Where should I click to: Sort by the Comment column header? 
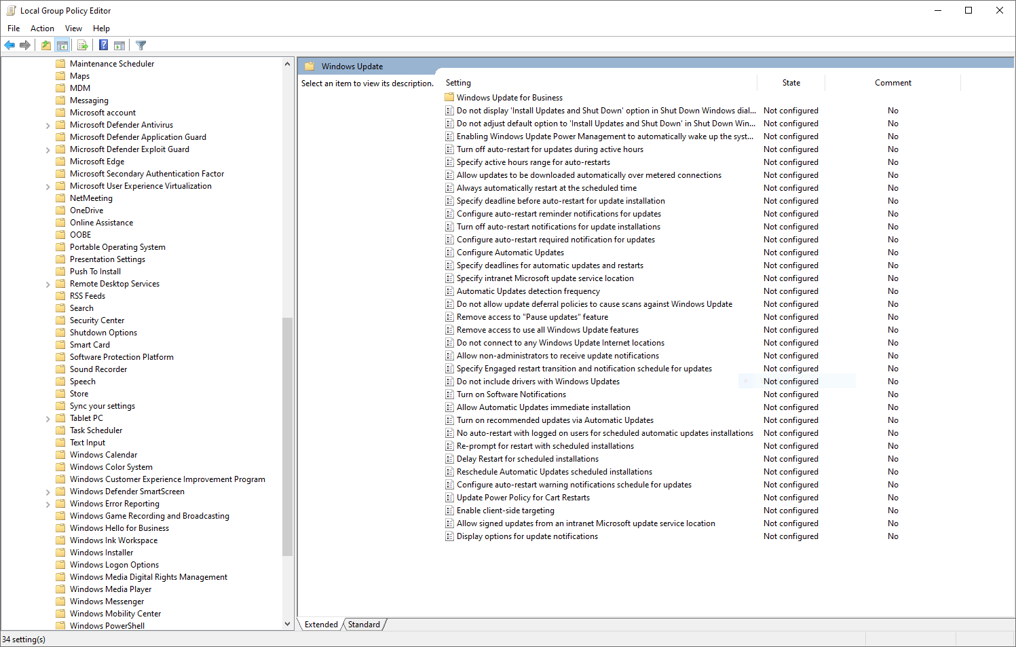click(893, 83)
